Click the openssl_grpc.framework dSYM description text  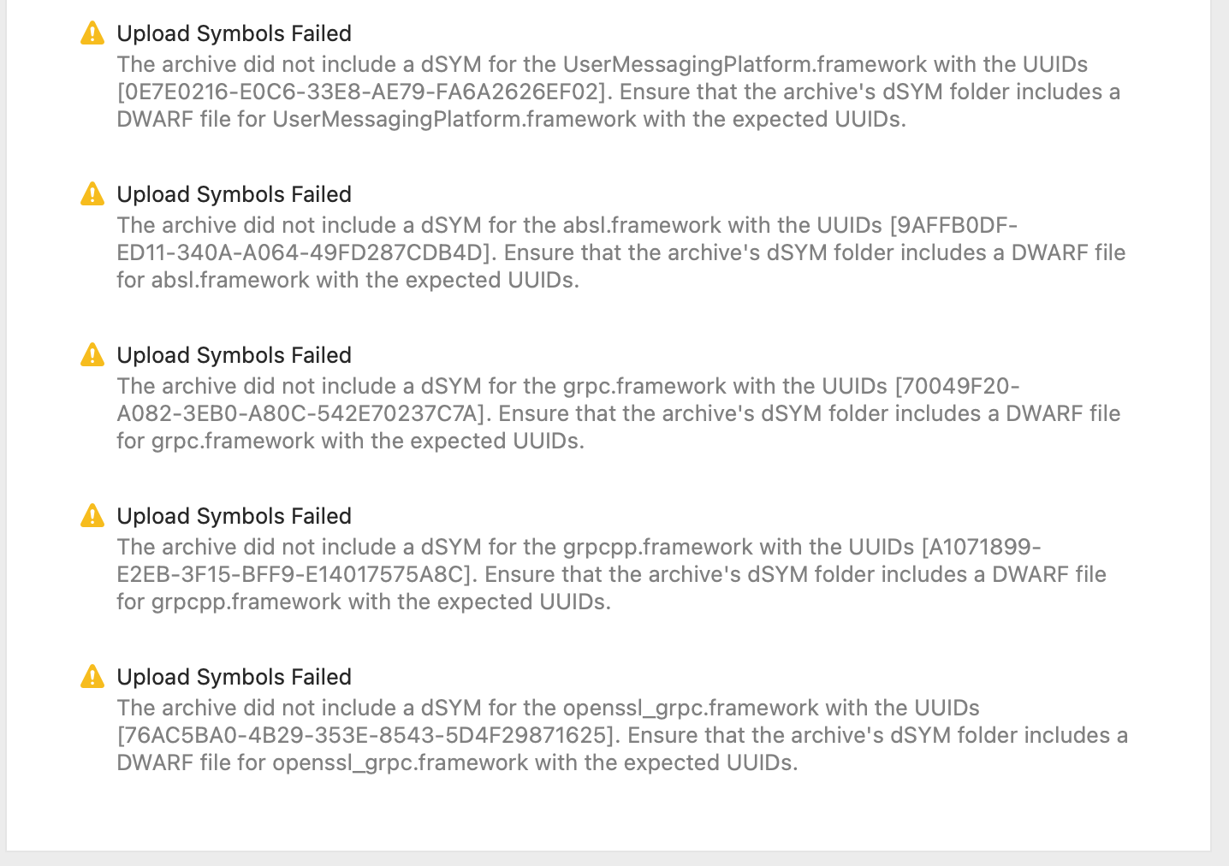623,735
